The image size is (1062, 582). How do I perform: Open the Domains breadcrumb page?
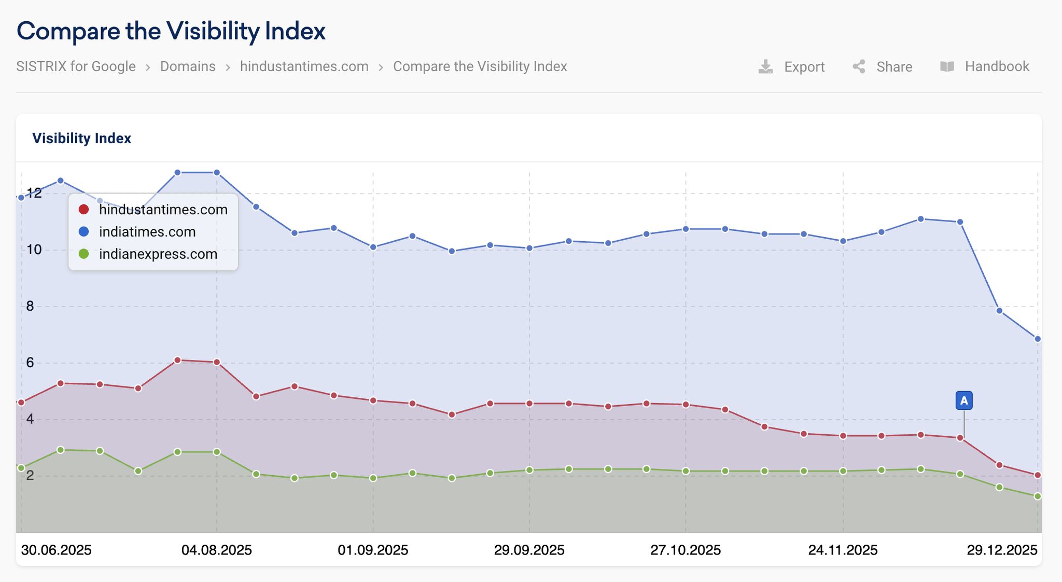pyautogui.click(x=188, y=66)
